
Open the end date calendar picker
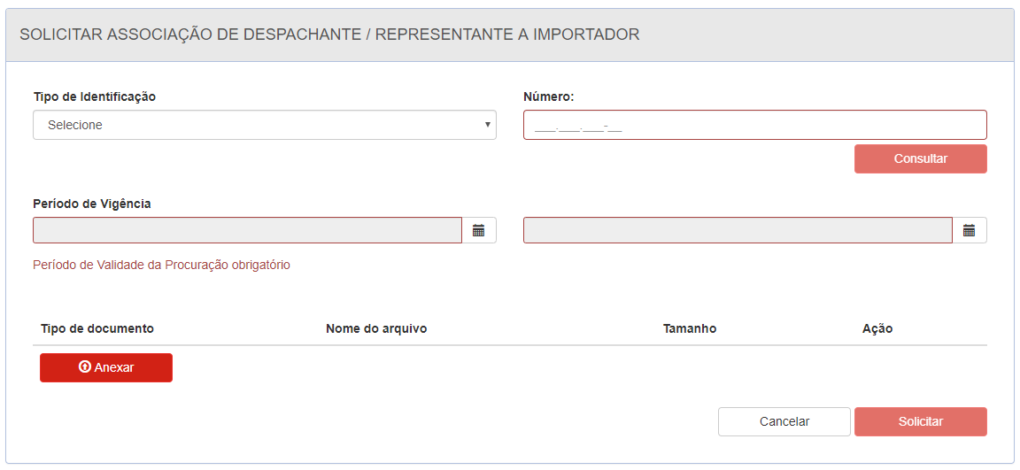(x=970, y=230)
